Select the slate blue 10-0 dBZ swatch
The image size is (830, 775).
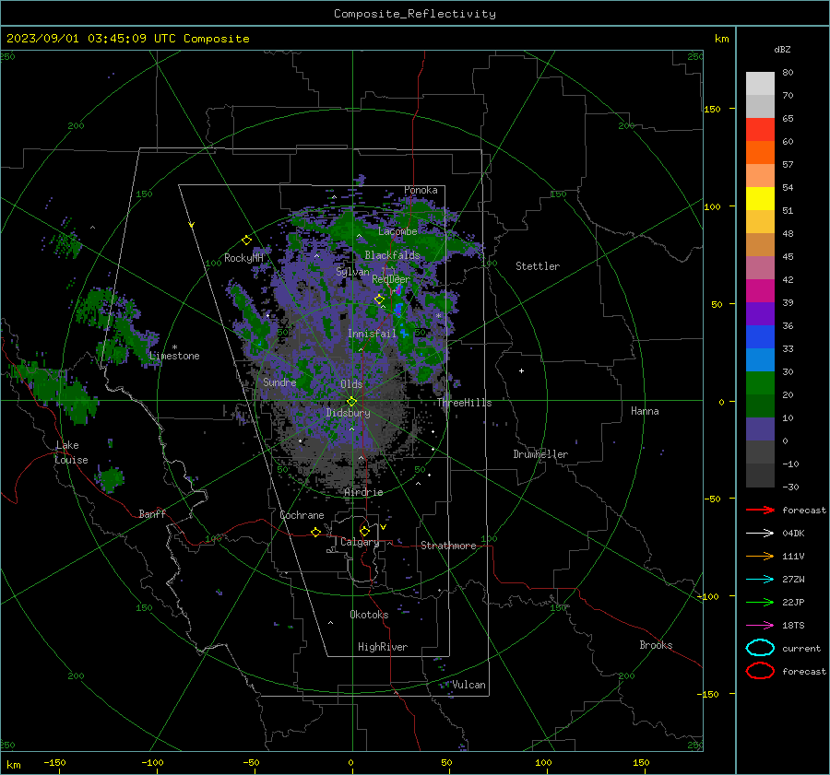tap(760, 429)
